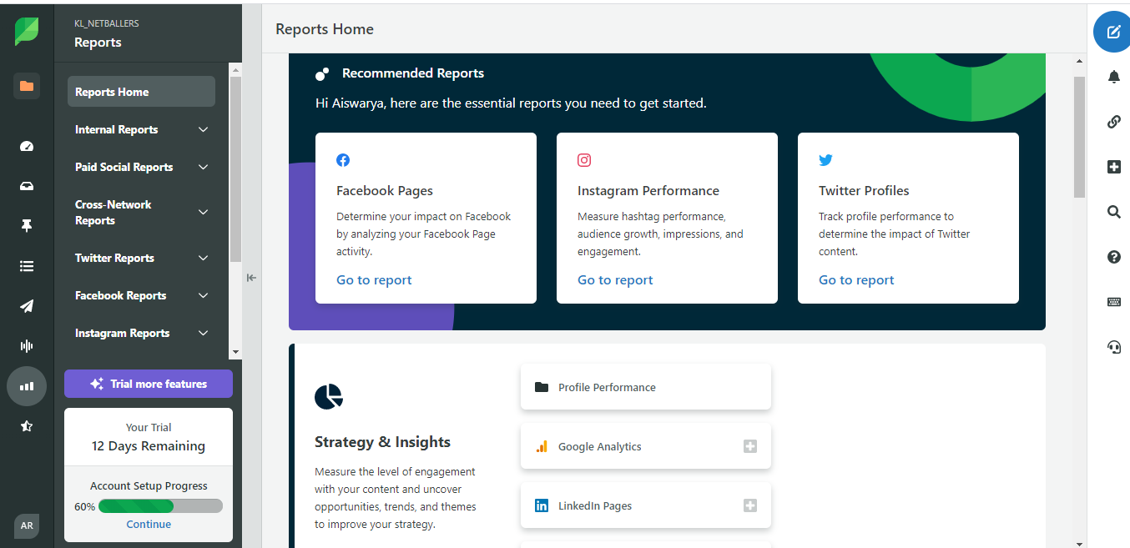Go to report for Twitter Profiles
The height and width of the screenshot is (548, 1130).
(856, 280)
